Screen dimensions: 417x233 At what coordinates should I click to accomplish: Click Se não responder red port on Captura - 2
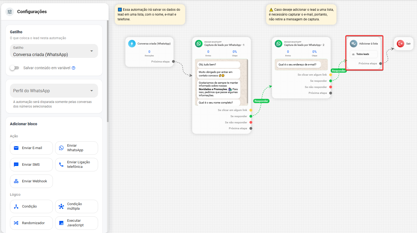click(x=331, y=87)
